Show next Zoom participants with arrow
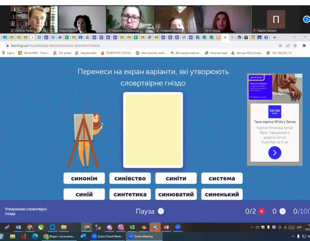The image size is (310, 241). (x=306, y=19)
